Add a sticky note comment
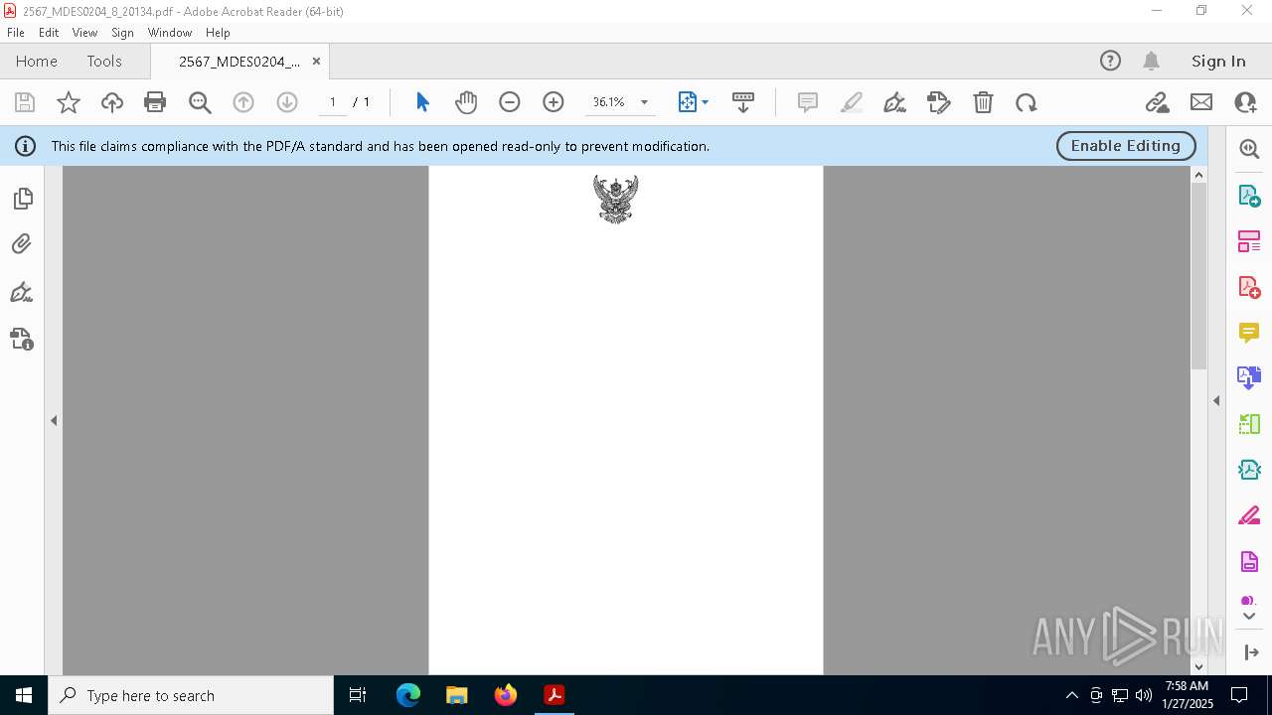 (808, 102)
